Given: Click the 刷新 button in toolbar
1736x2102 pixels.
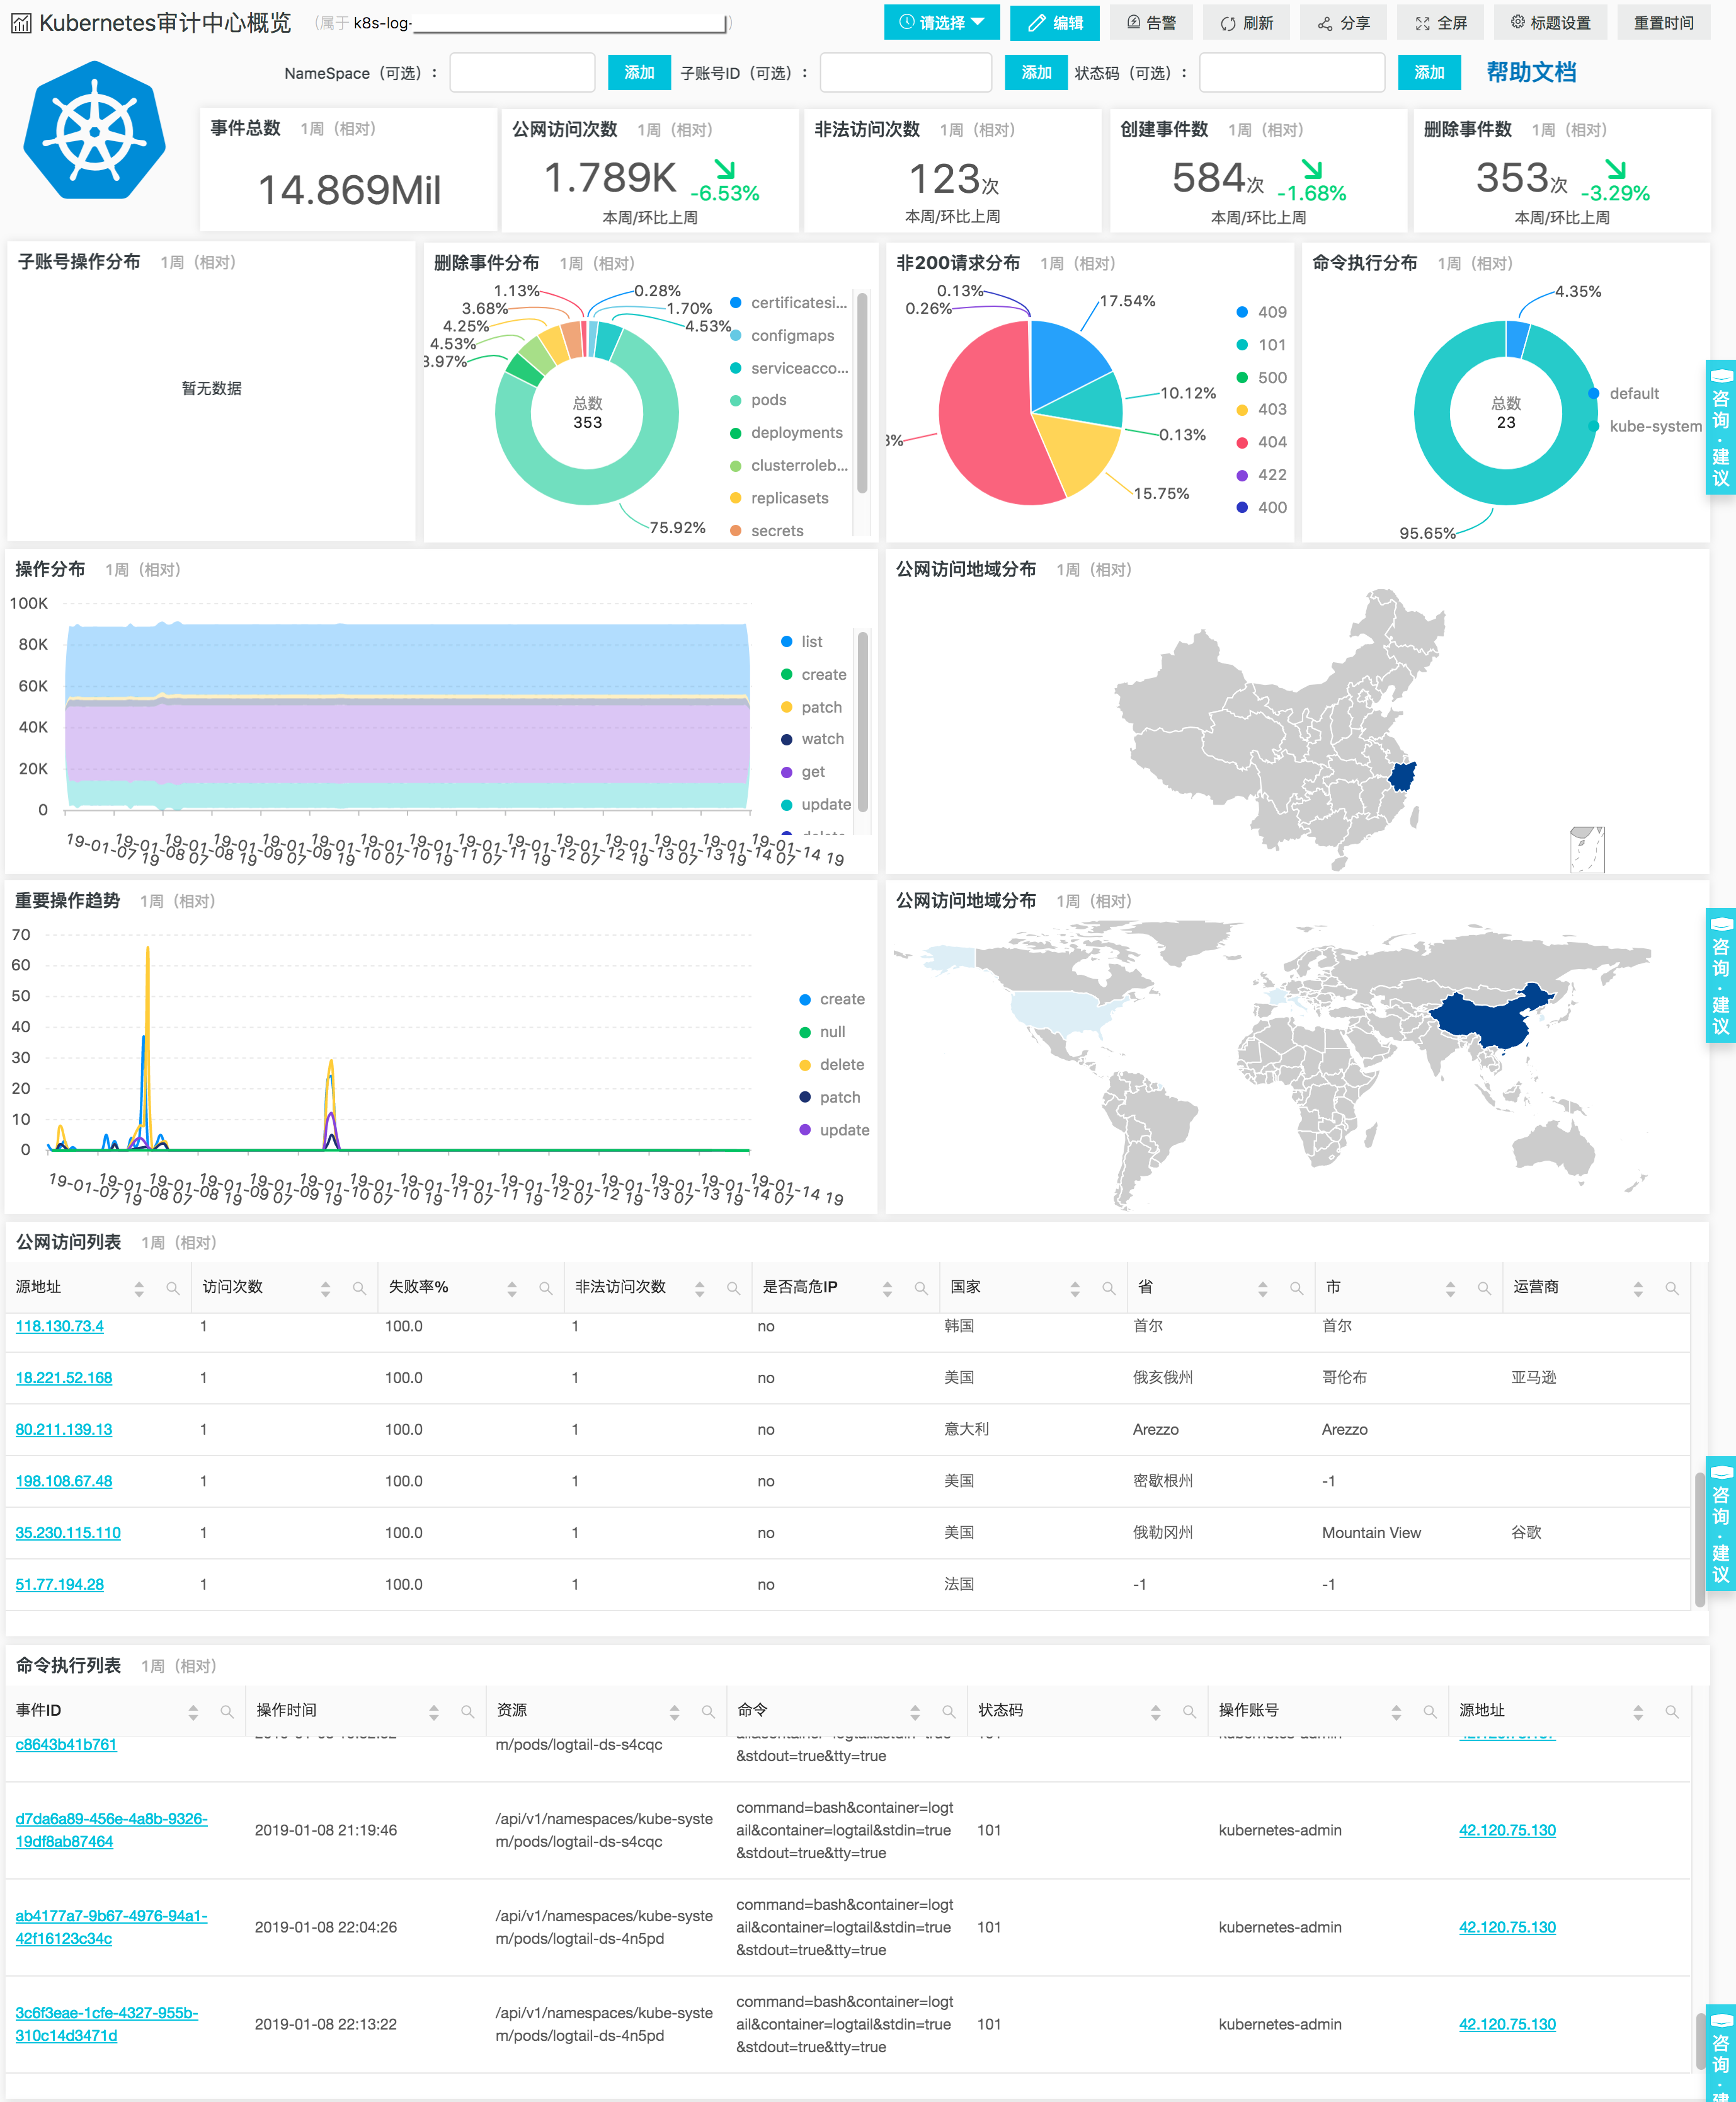Looking at the screenshot, I should click(1246, 22).
